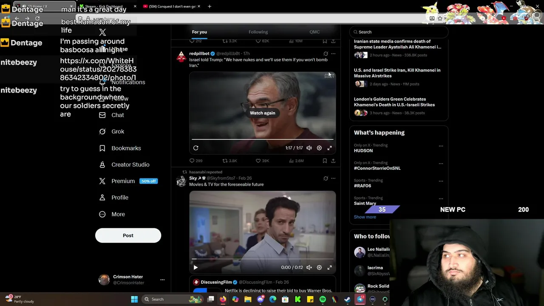Click the Post button
The width and height of the screenshot is (544, 306).
point(128,235)
